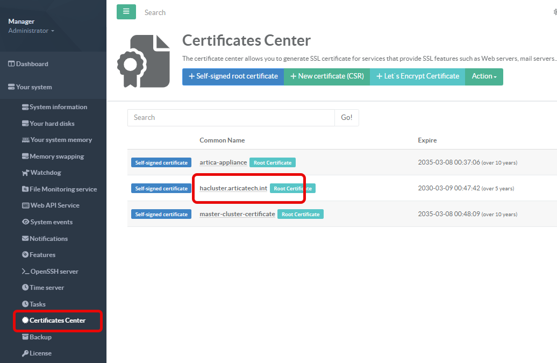Open the Time server settings
This screenshot has height=363, width=557.
click(47, 288)
